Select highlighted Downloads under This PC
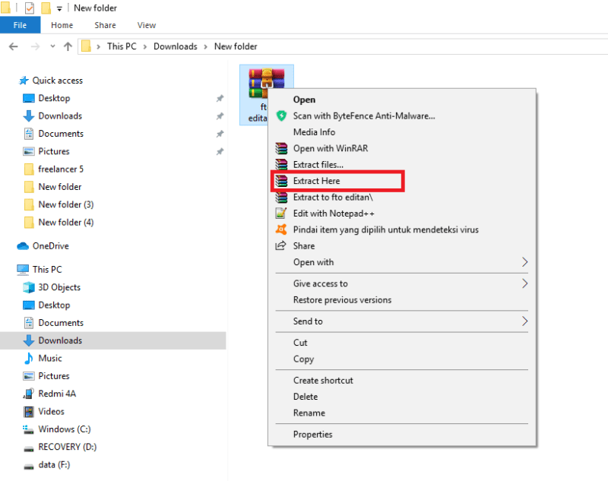This screenshot has height=481, width=608. coord(112,340)
